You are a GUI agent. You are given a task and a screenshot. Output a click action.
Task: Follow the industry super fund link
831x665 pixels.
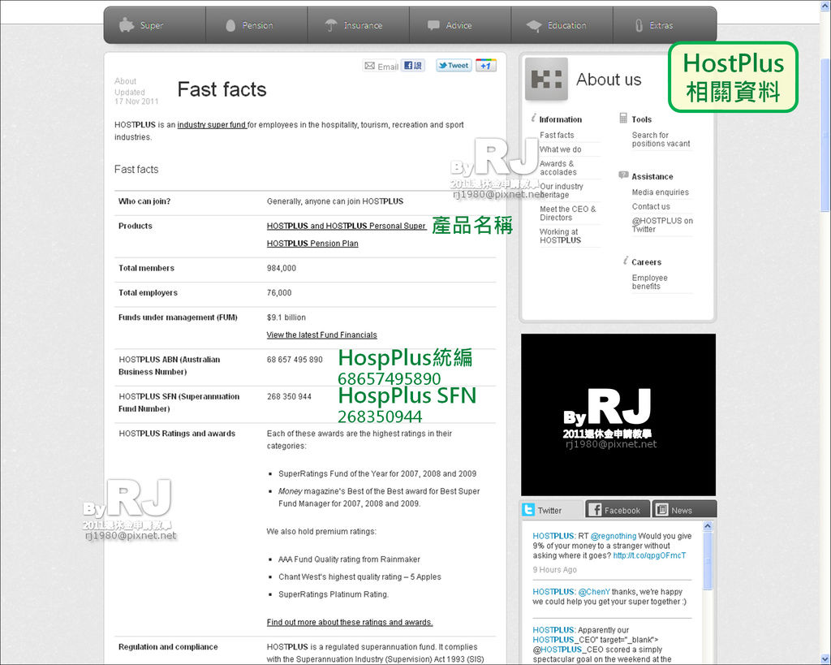pyautogui.click(x=212, y=124)
